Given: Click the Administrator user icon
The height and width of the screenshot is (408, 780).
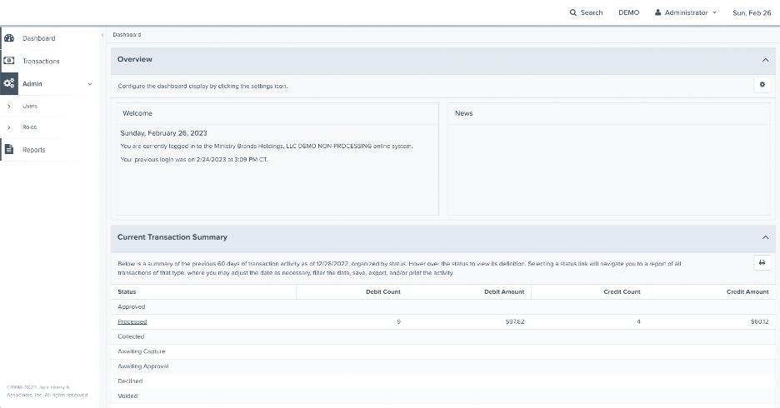Looking at the screenshot, I should (658, 12).
